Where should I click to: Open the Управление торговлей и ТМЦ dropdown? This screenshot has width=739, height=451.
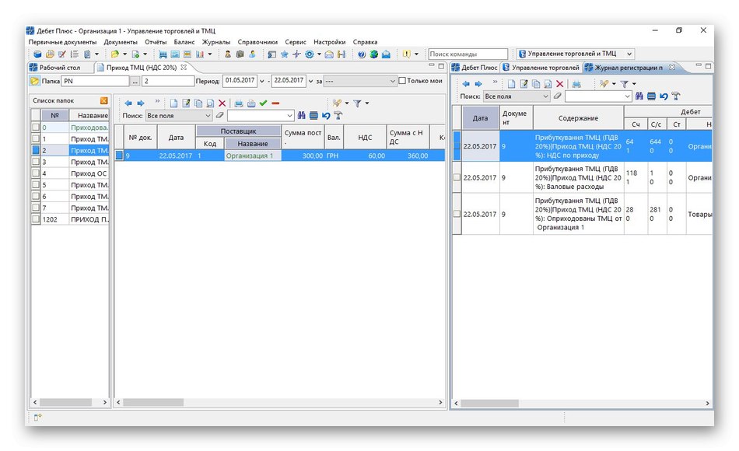(x=575, y=54)
